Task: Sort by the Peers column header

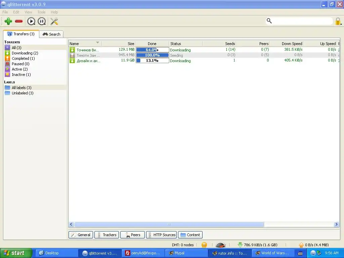Action: click(253, 43)
